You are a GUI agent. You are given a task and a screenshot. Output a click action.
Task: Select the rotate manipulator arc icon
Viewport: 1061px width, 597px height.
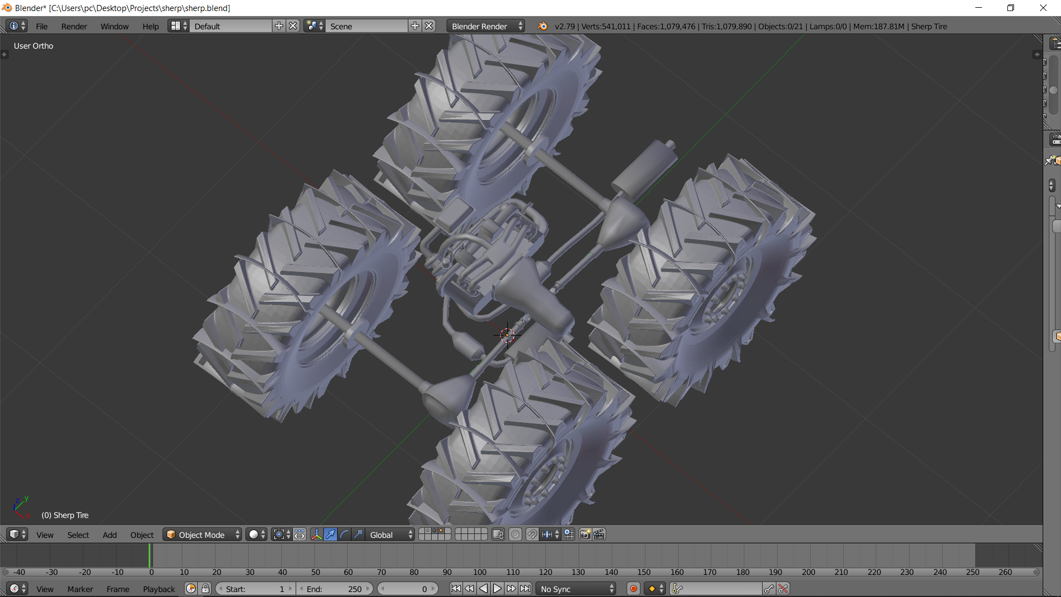point(344,535)
